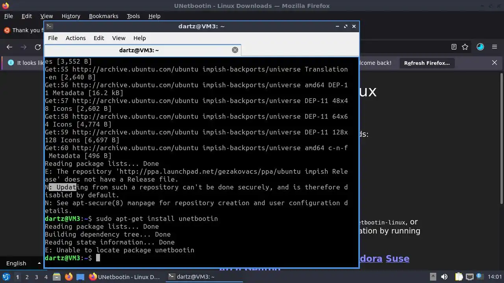Click the blue show-desktop icon in the taskbar
The width and height of the screenshot is (504, 283).
coord(80,277)
